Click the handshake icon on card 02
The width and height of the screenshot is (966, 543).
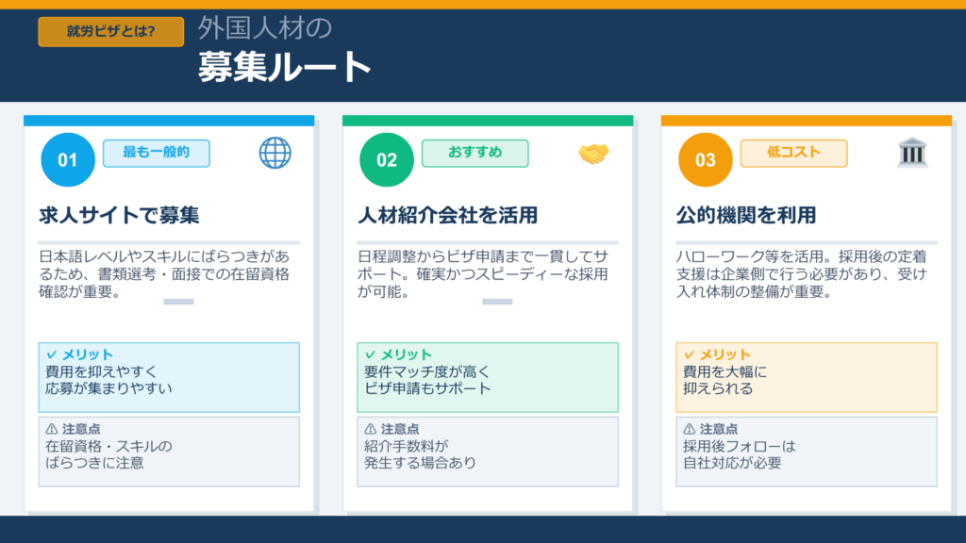pyautogui.click(x=593, y=154)
